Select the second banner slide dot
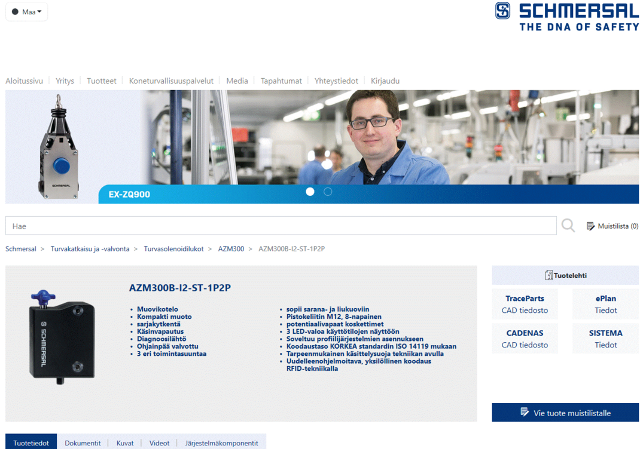Image resolution: width=640 pixels, height=449 pixels. point(328,192)
